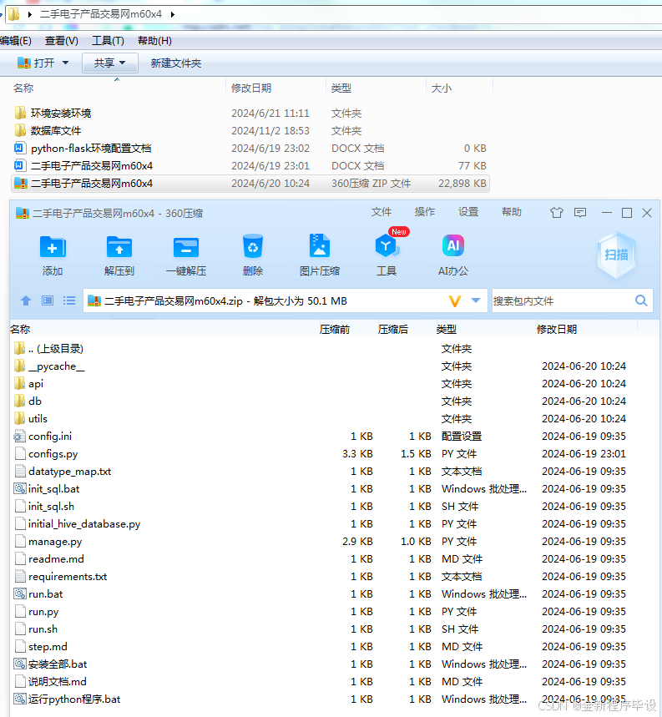Click the 删除 delete icon

click(x=253, y=247)
